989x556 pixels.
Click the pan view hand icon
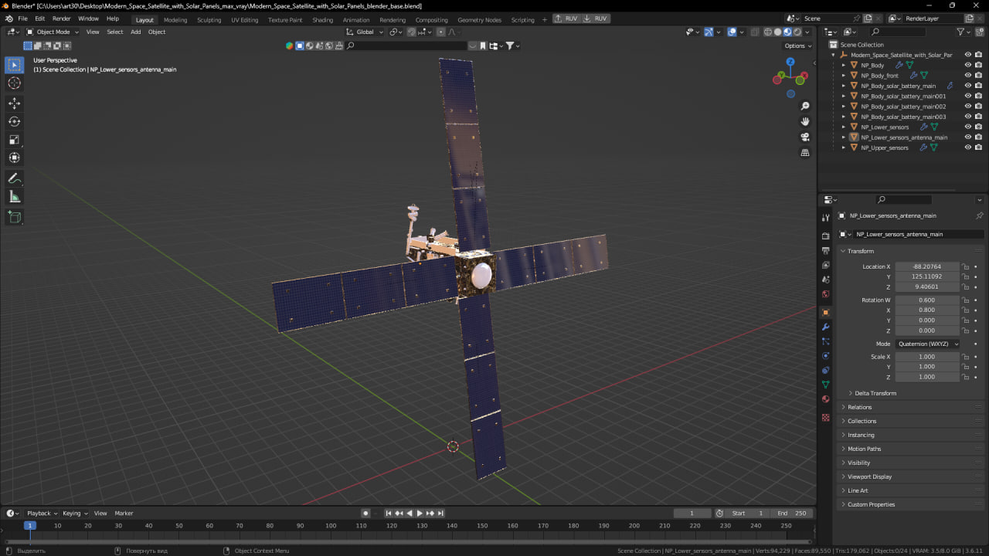pyautogui.click(x=805, y=121)
